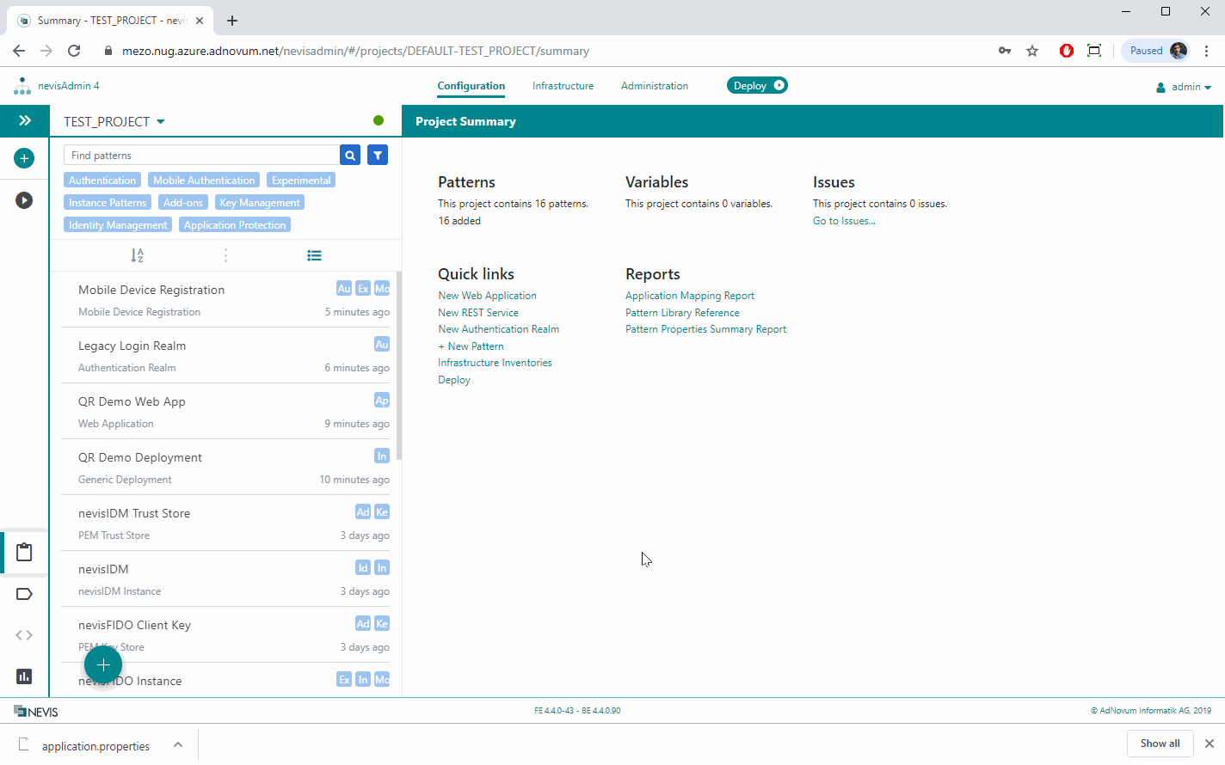1225x765 pixels.
Task: Sort patterns alphabetically with A-Z icon
Action: pyautogui.click(x=137, y=255)
